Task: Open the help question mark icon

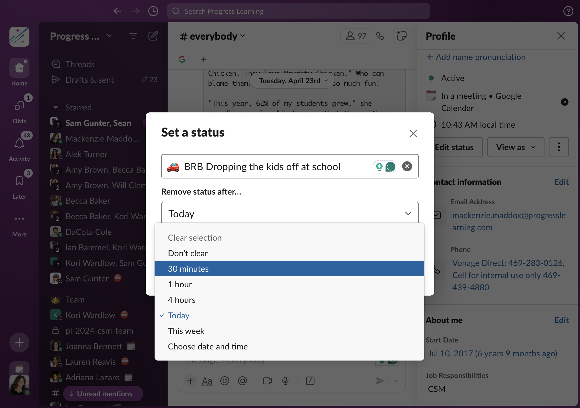Action: pyautogui.click(x=568, y=11)
